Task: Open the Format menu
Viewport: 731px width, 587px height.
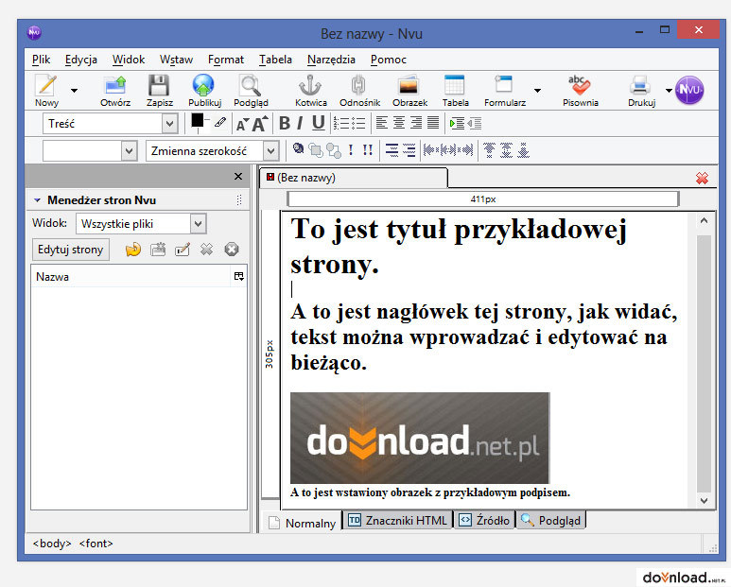Action: coord(226,60)
